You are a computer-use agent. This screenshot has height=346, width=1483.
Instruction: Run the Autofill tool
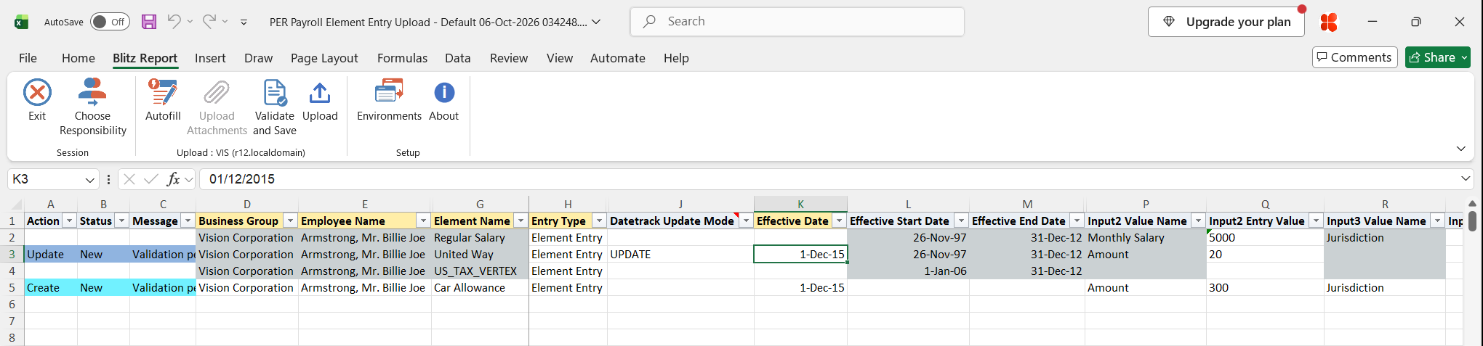click(163, 100)
